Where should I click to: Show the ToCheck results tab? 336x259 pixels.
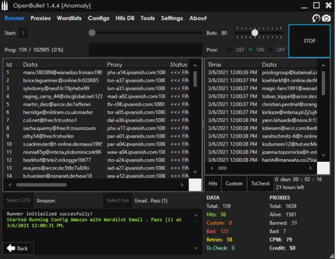260,183
